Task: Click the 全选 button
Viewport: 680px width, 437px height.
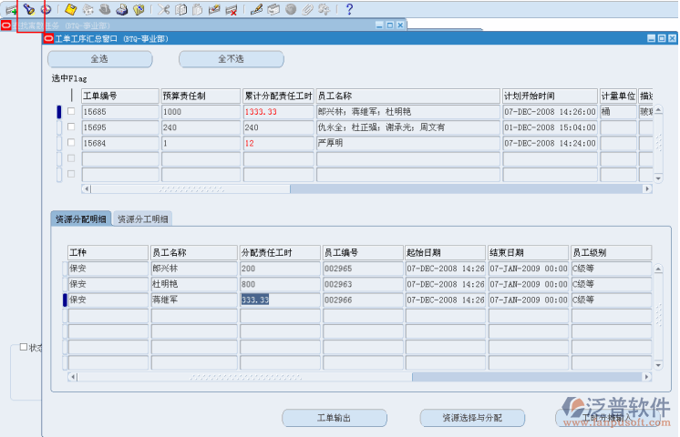Action: pos(99,59)
